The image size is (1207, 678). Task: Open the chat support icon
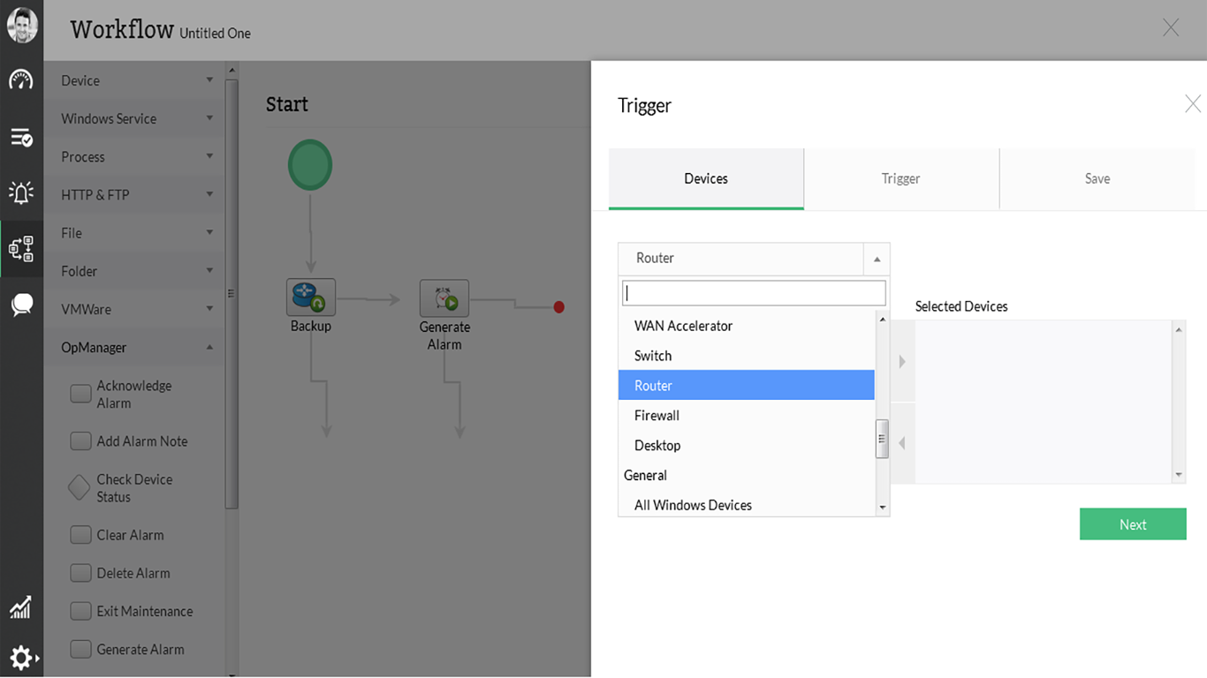[x=21, y=305]
